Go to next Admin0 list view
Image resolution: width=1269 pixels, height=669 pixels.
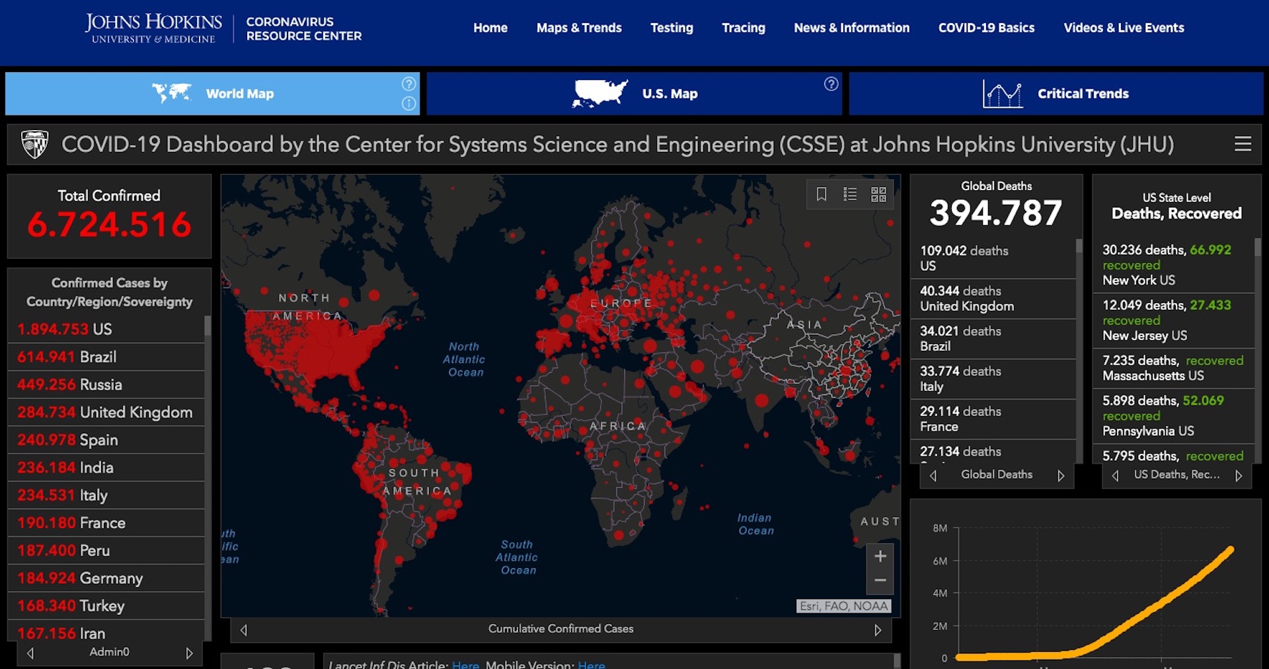[x=189, y=653]
